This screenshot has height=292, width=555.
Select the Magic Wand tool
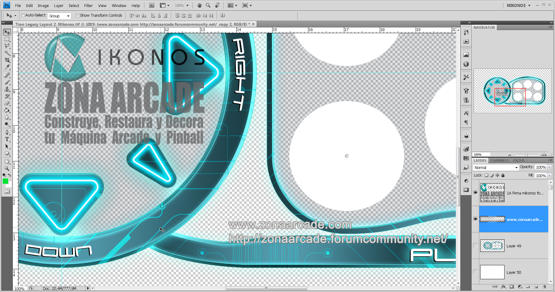click(7, 53)
